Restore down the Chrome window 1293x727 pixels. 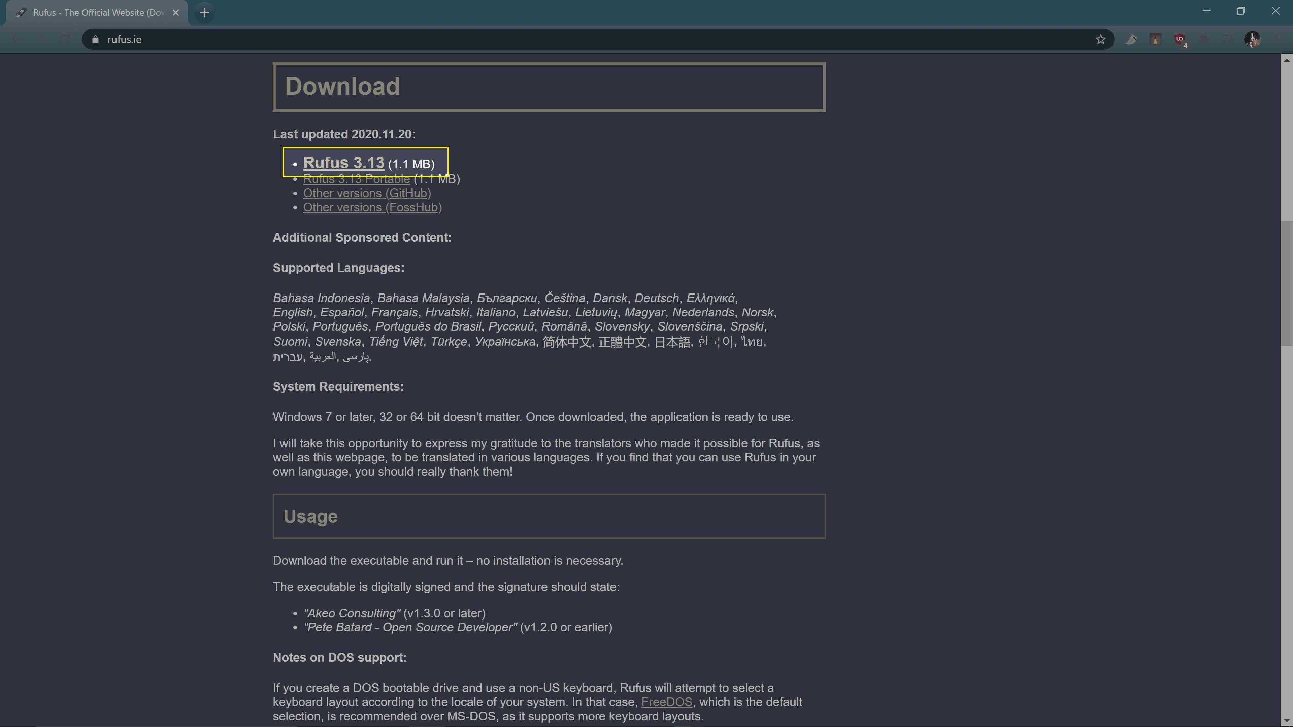(1240, 11)
